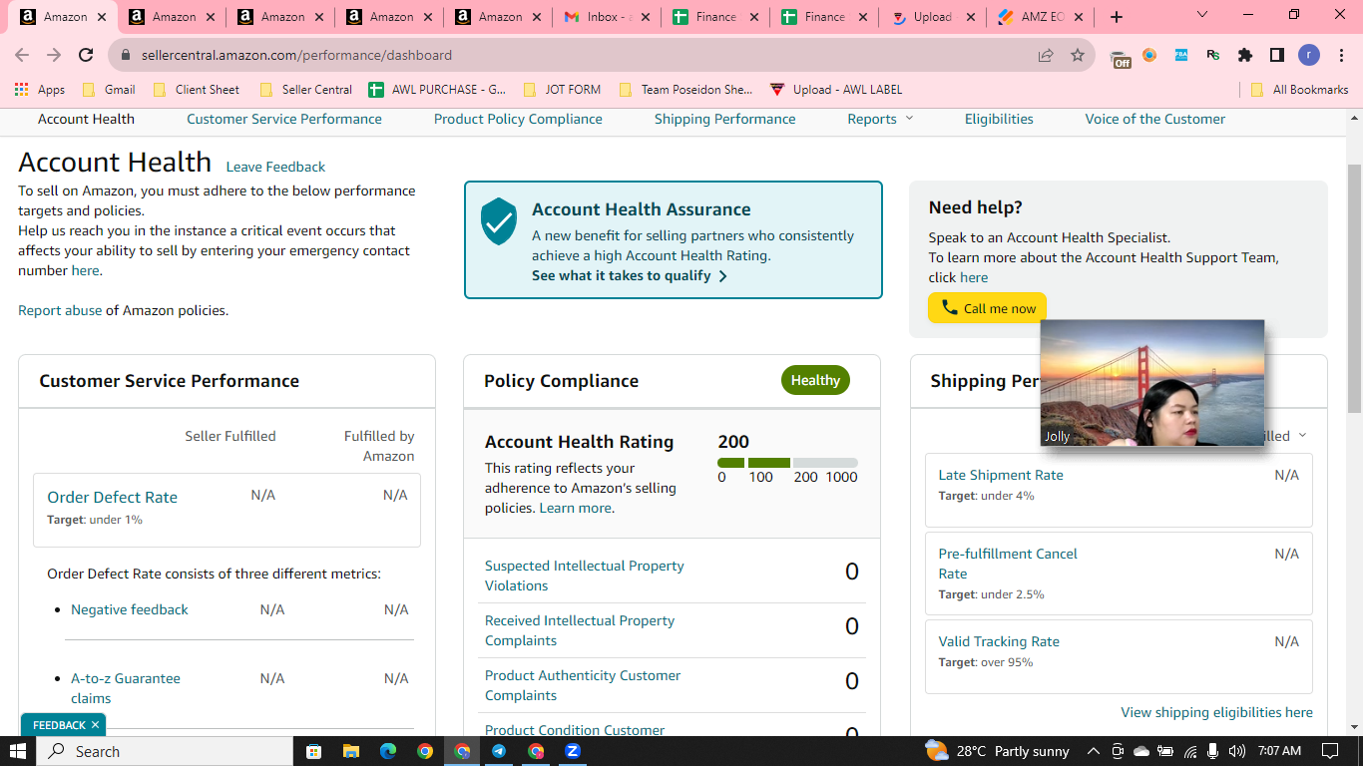Open the extension showing the Off badge
This screenshot has height=766, width=1363.
pyautogui.click(x=1121, y=57)
